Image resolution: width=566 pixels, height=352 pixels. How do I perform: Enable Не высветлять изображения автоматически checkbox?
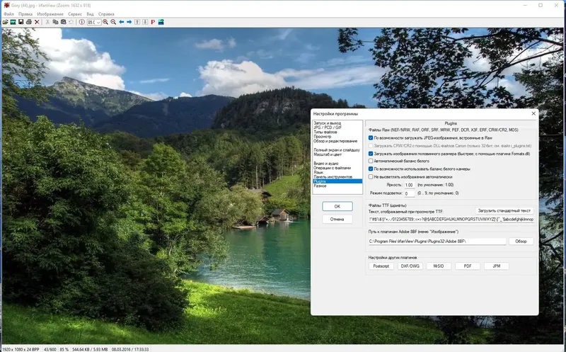371,177
